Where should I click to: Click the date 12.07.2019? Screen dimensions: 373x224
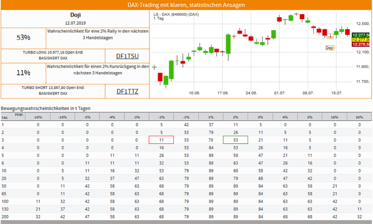(75, 23)
